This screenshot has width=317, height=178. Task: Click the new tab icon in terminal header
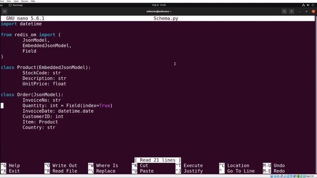[x=4, y=11]
